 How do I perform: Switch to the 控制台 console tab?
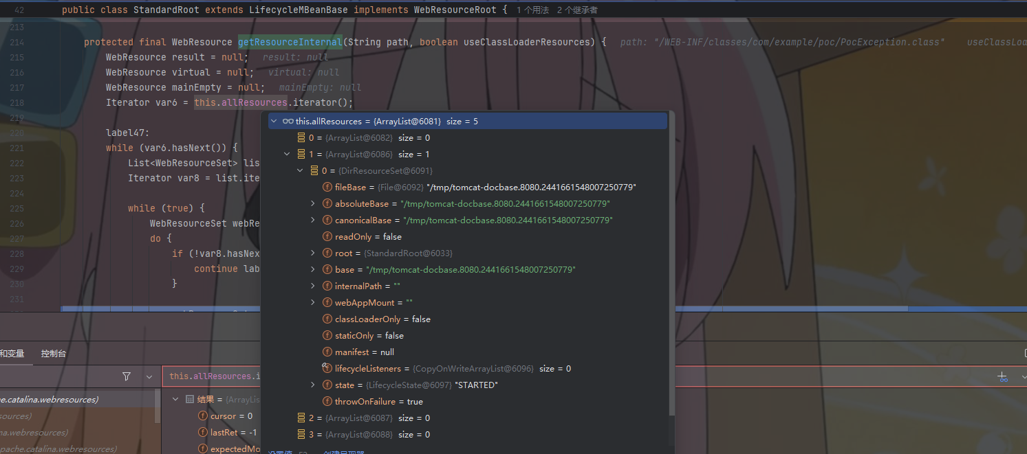55,354
